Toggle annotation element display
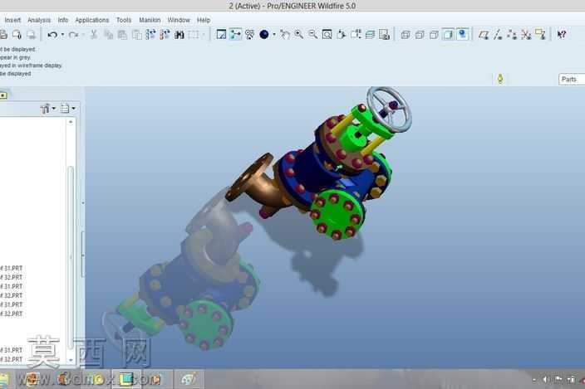Screen dimensions: 585x389 click(x=540, y=35)
